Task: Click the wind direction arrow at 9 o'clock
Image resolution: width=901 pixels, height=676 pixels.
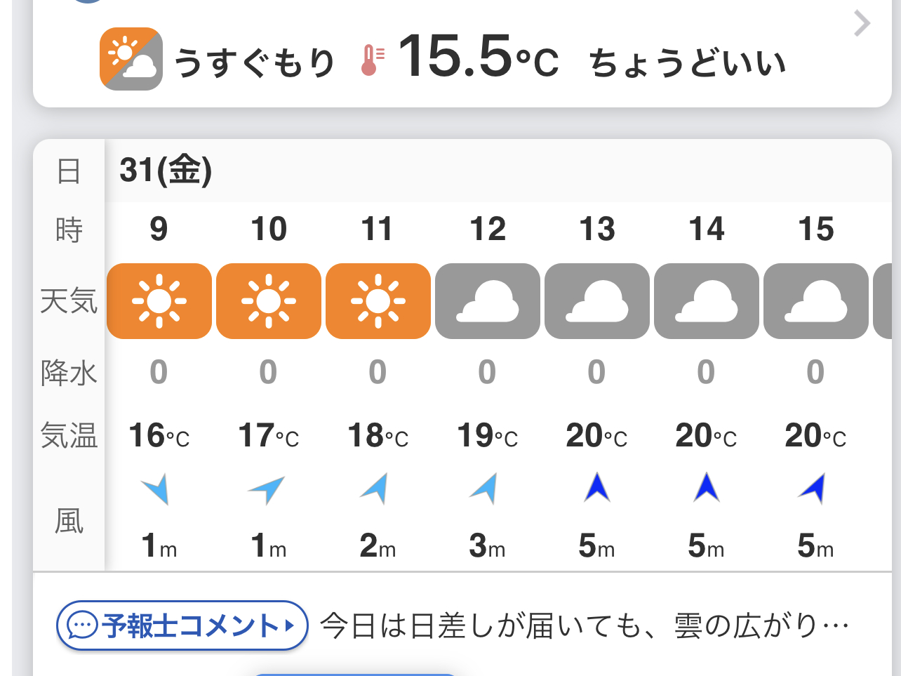Action: (x=156, y=489)
